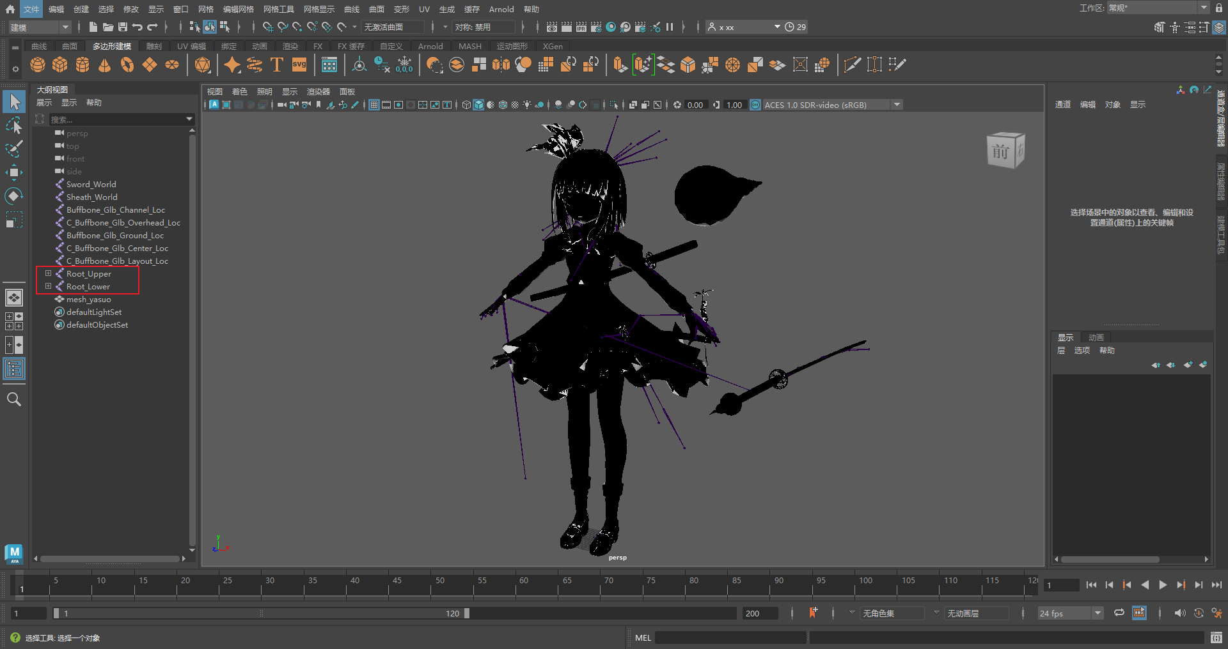Click the playback range slider handle at 120

point(467,613)
